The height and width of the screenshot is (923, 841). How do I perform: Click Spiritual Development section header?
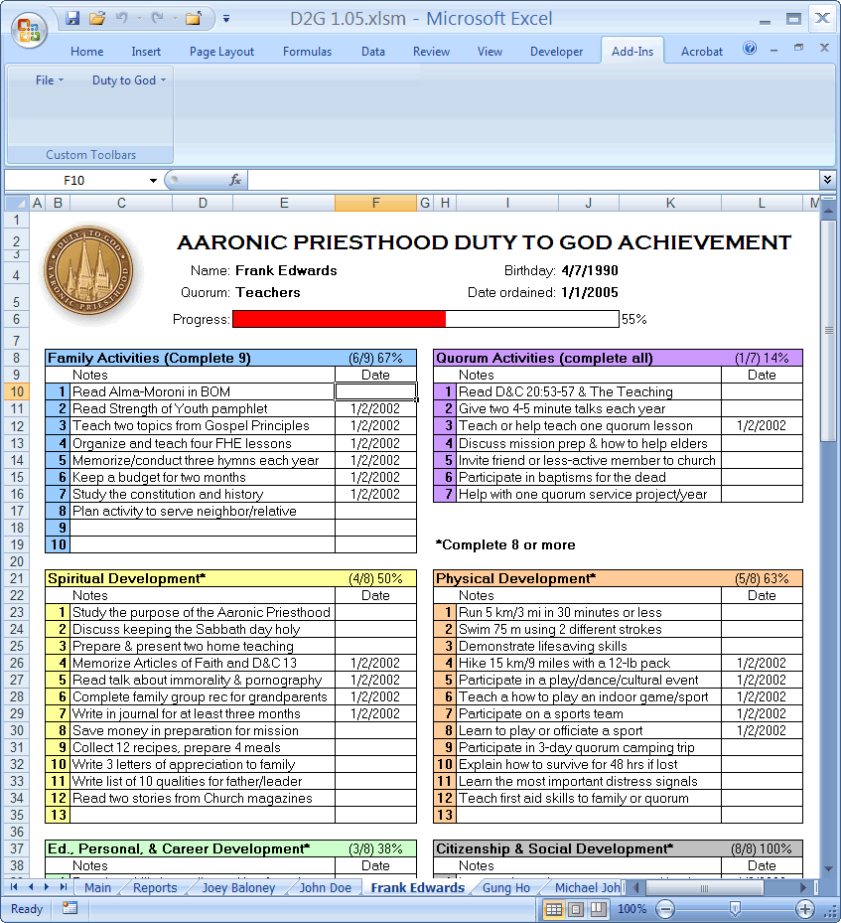[x=230, y=578]
